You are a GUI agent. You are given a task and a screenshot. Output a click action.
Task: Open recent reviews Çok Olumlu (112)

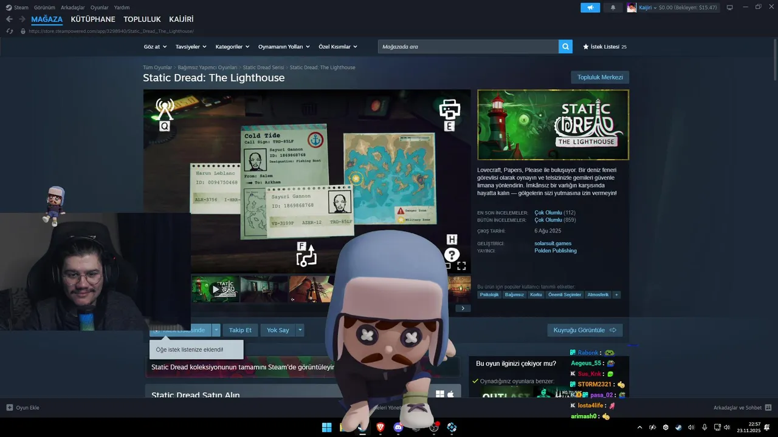pos(554,212)
